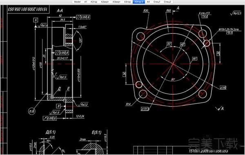Click the 35,5+0,17 dimension

(x=62, y=58)
